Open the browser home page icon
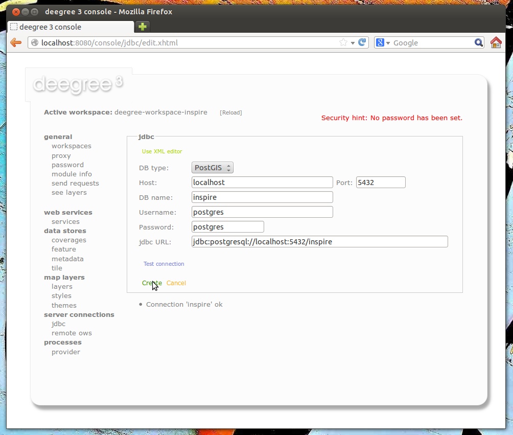The height and width of the screenshot is (435, 513). 495,43
